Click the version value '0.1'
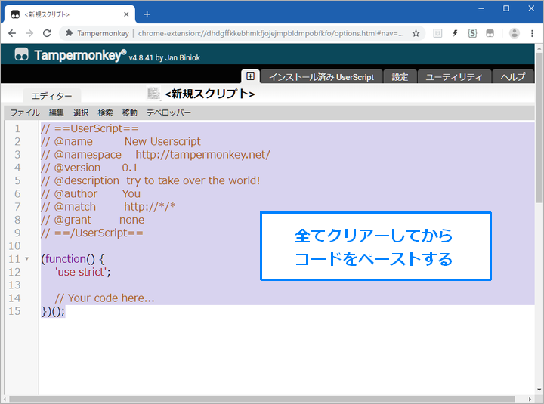Viewport: 544px width, 404px height. (x=130, y=168)
